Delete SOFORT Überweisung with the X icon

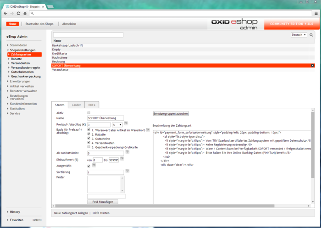[312, 66]
